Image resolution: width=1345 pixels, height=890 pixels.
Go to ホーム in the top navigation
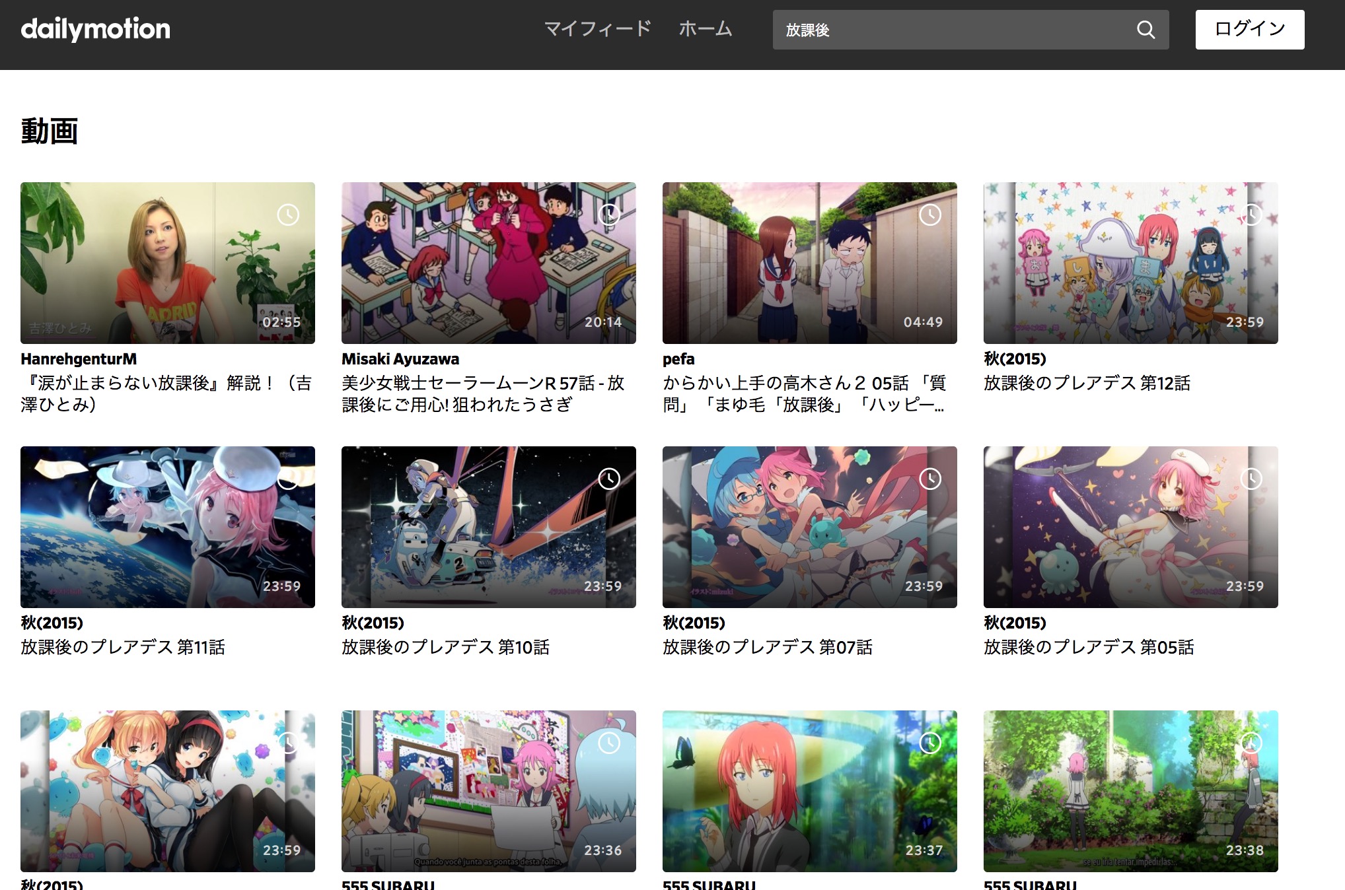tap(706, 29)
